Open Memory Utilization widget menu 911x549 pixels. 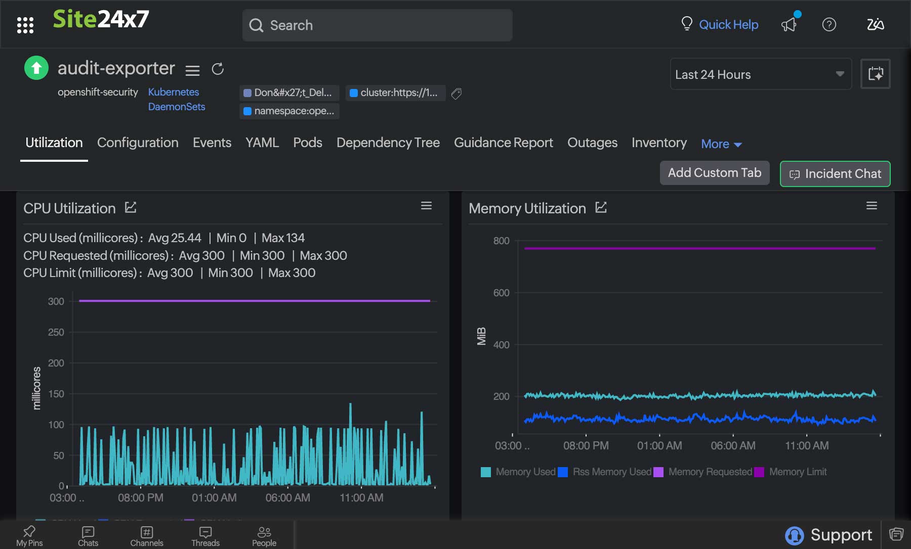[872, 206]
